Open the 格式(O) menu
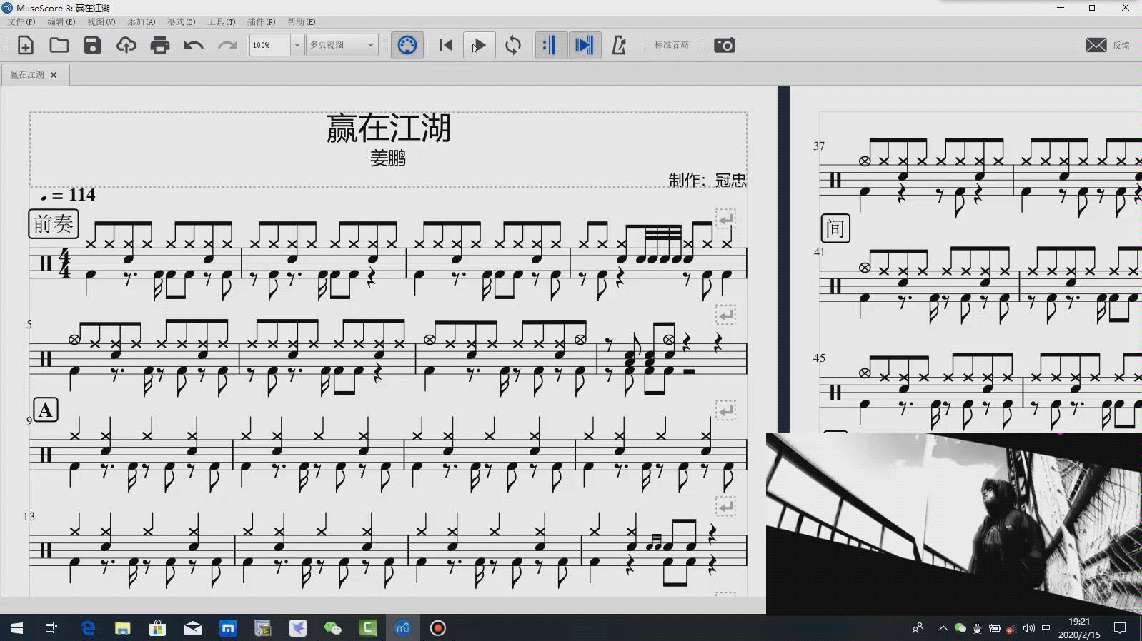This screenshot has width=1142, height=641. [181, 22]
